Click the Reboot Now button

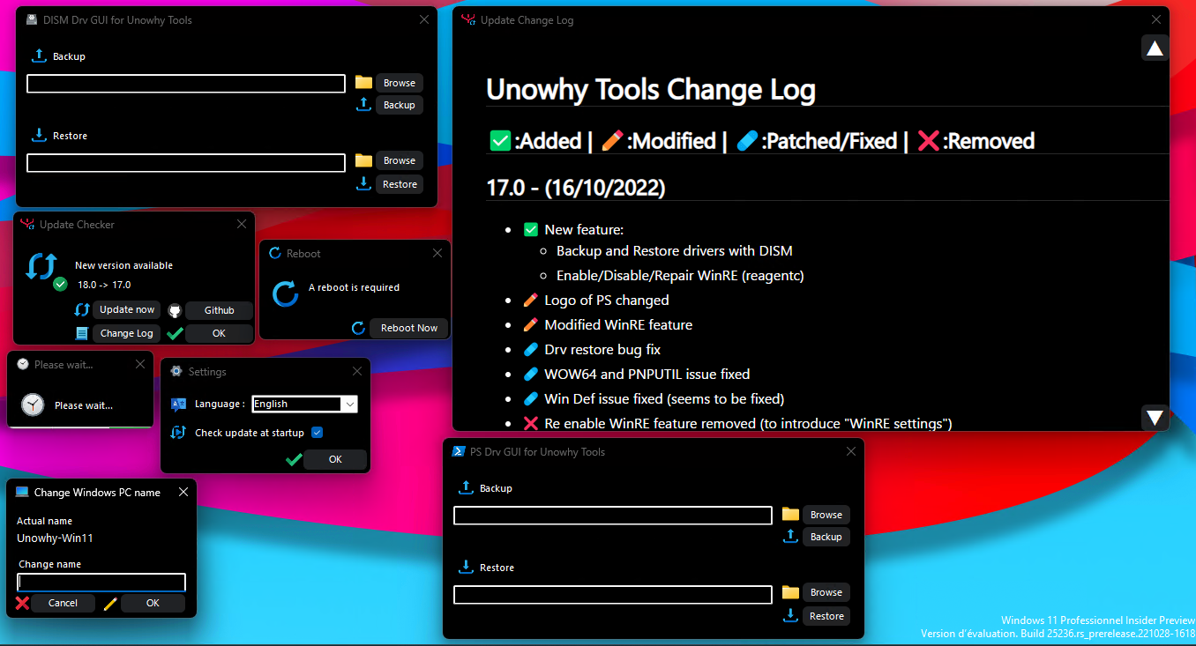tap(409, 328)
